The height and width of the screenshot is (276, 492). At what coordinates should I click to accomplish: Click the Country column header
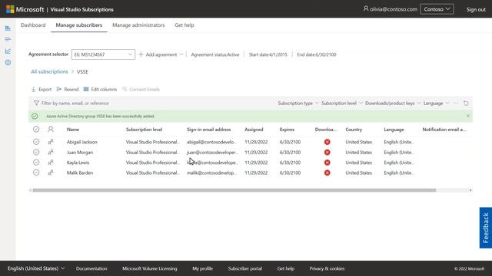click(354, 130)
